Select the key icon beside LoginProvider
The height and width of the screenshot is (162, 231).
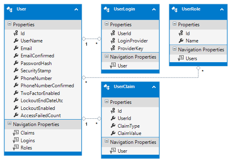point(113,41)
